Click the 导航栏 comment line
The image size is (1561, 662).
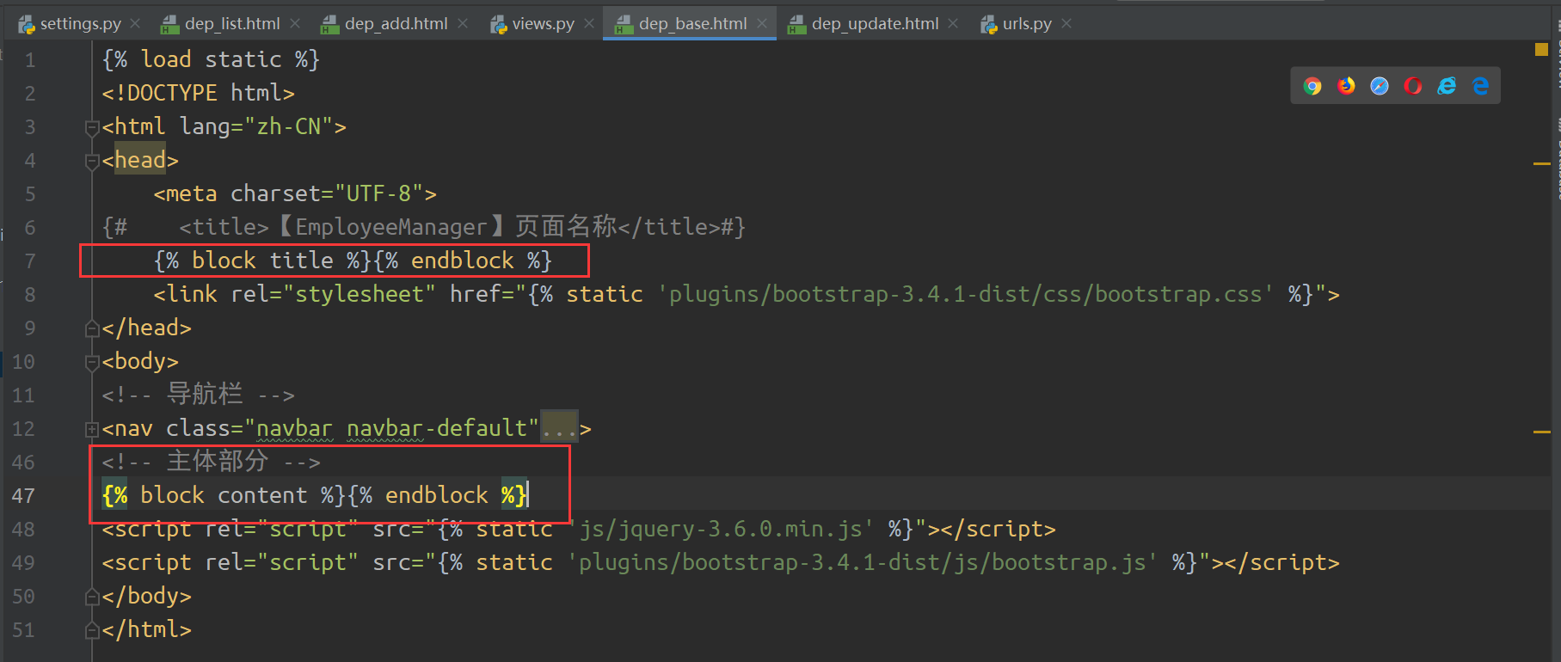click(198, 395)
